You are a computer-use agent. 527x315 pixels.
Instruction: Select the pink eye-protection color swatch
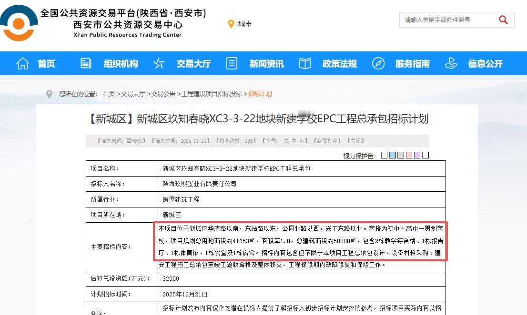point(409,155)
